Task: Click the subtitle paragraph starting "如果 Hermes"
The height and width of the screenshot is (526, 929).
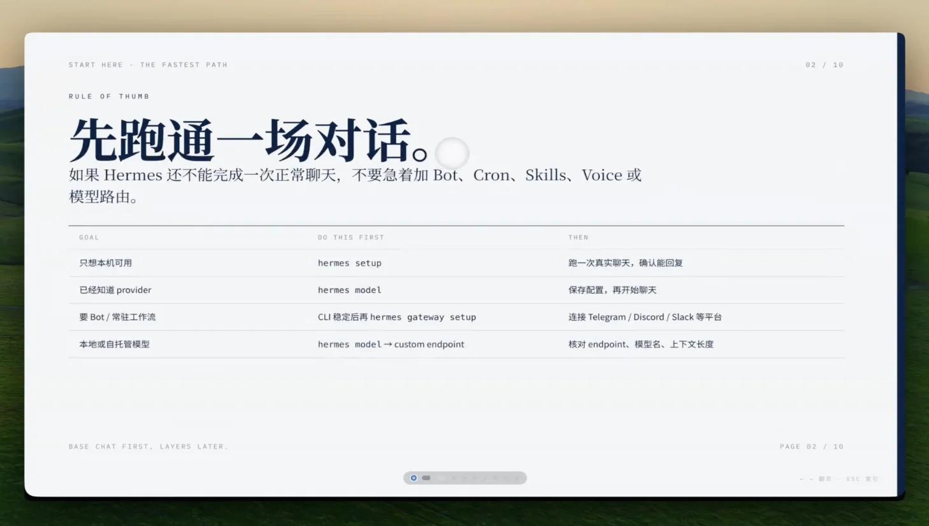Action: (355, 185)
